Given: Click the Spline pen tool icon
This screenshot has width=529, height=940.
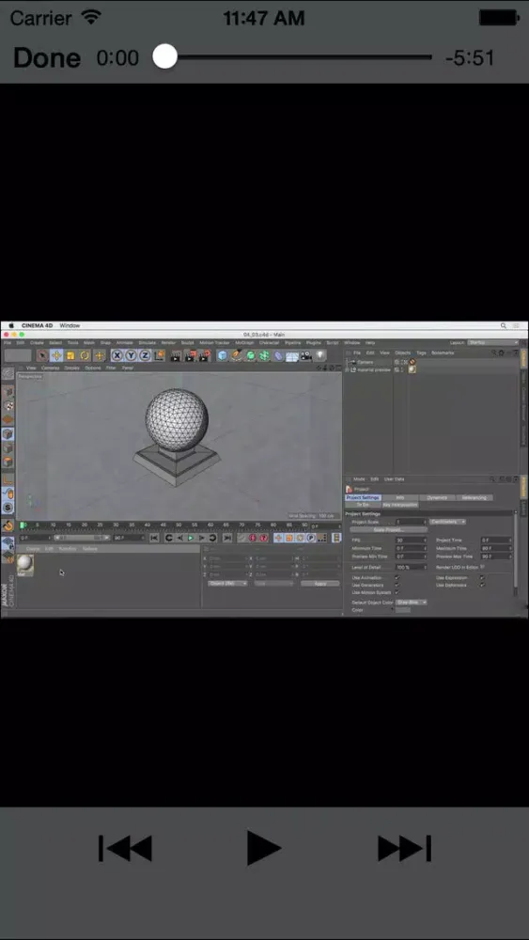Looking at the screenshot, I should [236, 356].
